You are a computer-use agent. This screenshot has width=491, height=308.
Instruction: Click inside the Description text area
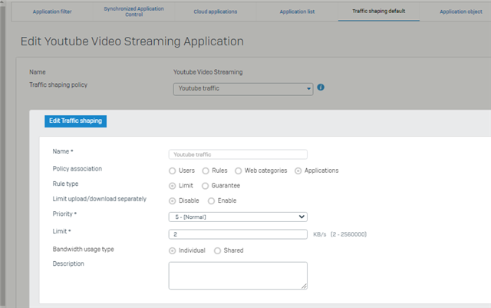point(238,276)
